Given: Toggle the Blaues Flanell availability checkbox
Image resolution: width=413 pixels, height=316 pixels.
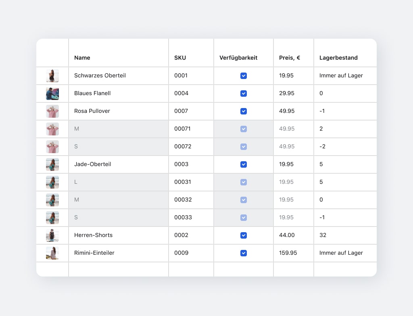Looking at the screenshot, I should pos(244,94).
